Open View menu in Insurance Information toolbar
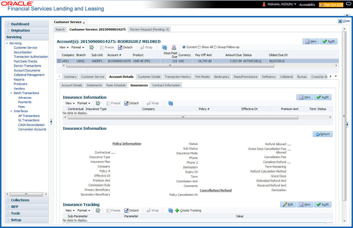 pyautogui.click(x=70, y=103)
